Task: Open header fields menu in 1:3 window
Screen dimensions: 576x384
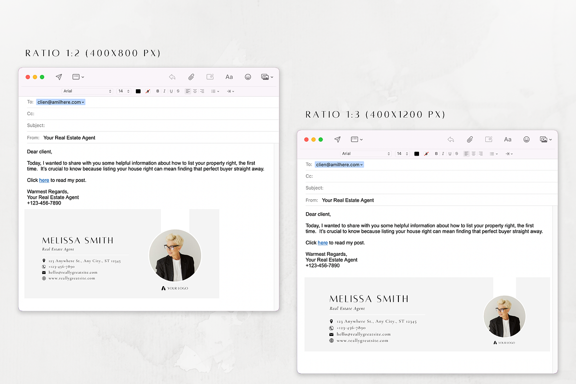Action: [x=357, y=139]
